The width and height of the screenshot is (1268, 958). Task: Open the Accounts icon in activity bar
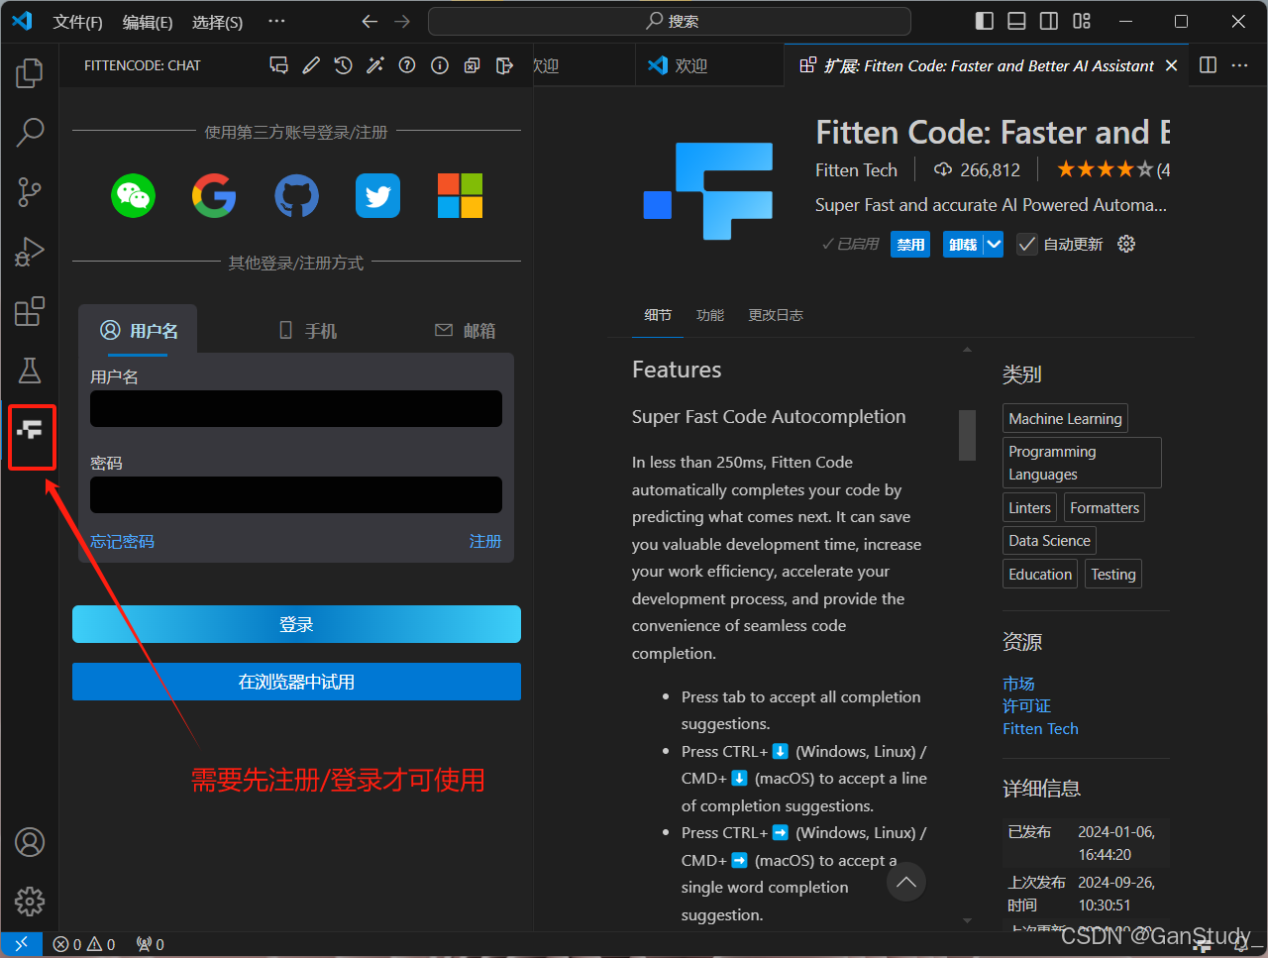(x=30, y=842)
